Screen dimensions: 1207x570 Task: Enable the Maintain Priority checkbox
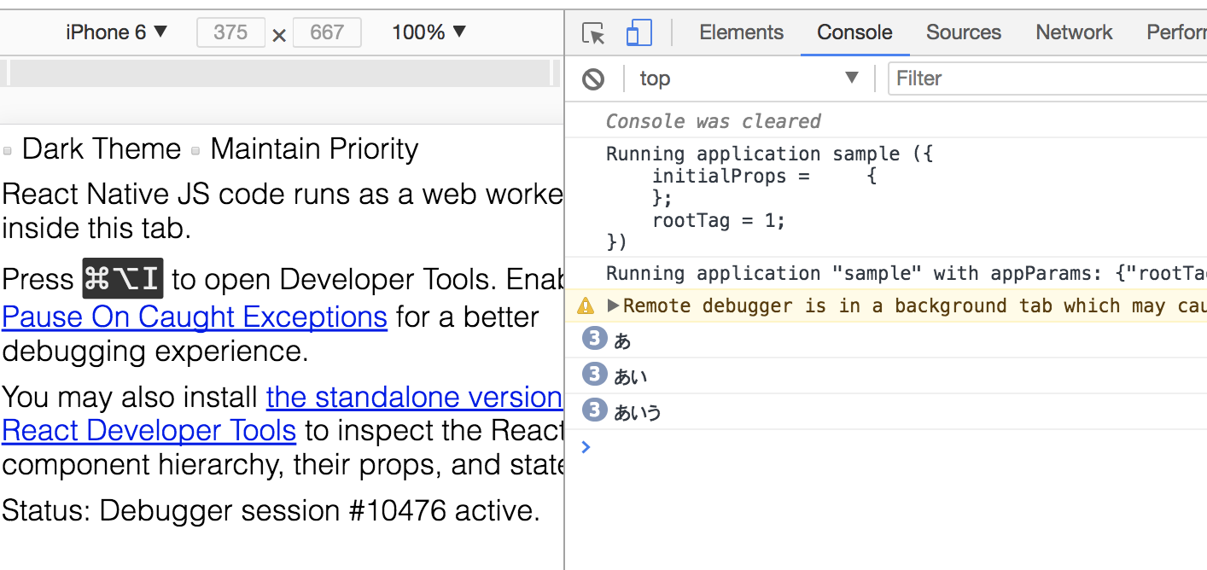point(195,151)
